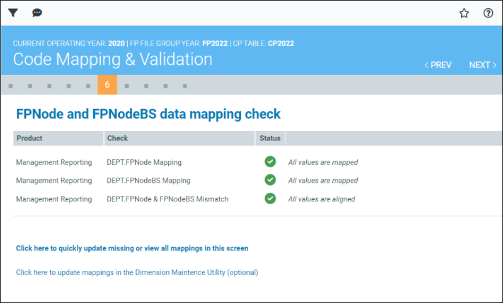Jump to the fifth step dot
This screenshot has height=303, width=503.
(88, 86)
